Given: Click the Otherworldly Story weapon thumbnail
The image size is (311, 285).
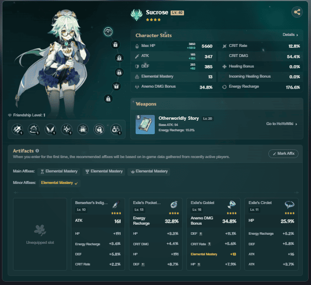Looking at the screenshot, I should pos(145,125).
